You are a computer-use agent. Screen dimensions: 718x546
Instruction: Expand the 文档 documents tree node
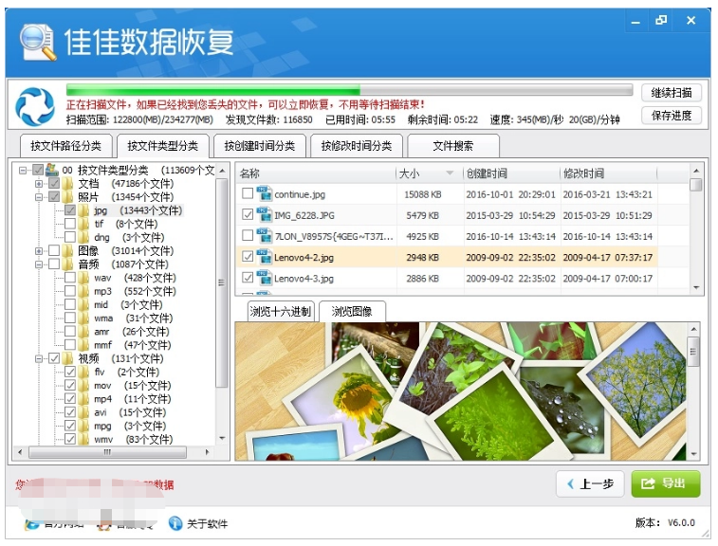tap(39, 183)
